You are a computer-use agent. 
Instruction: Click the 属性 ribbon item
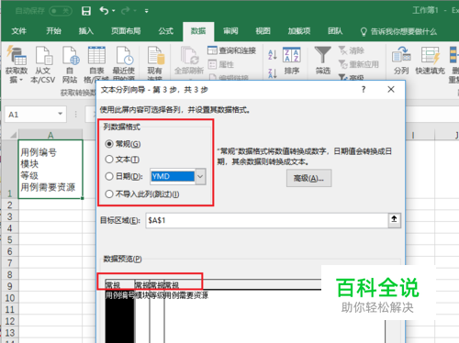pos(221,64)
